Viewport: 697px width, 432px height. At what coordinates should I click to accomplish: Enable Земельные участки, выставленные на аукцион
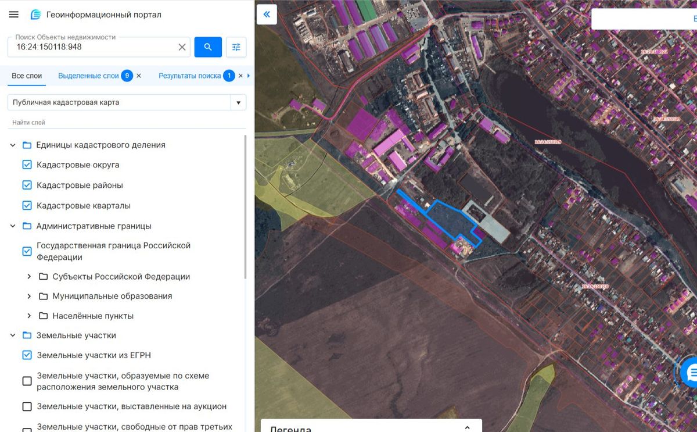tap(27, 406)
